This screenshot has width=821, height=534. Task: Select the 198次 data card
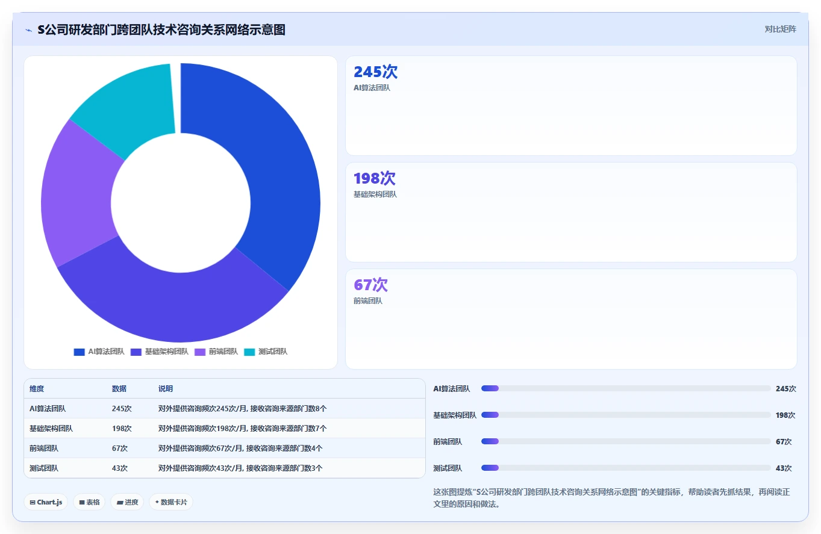[x=571, y=212]
